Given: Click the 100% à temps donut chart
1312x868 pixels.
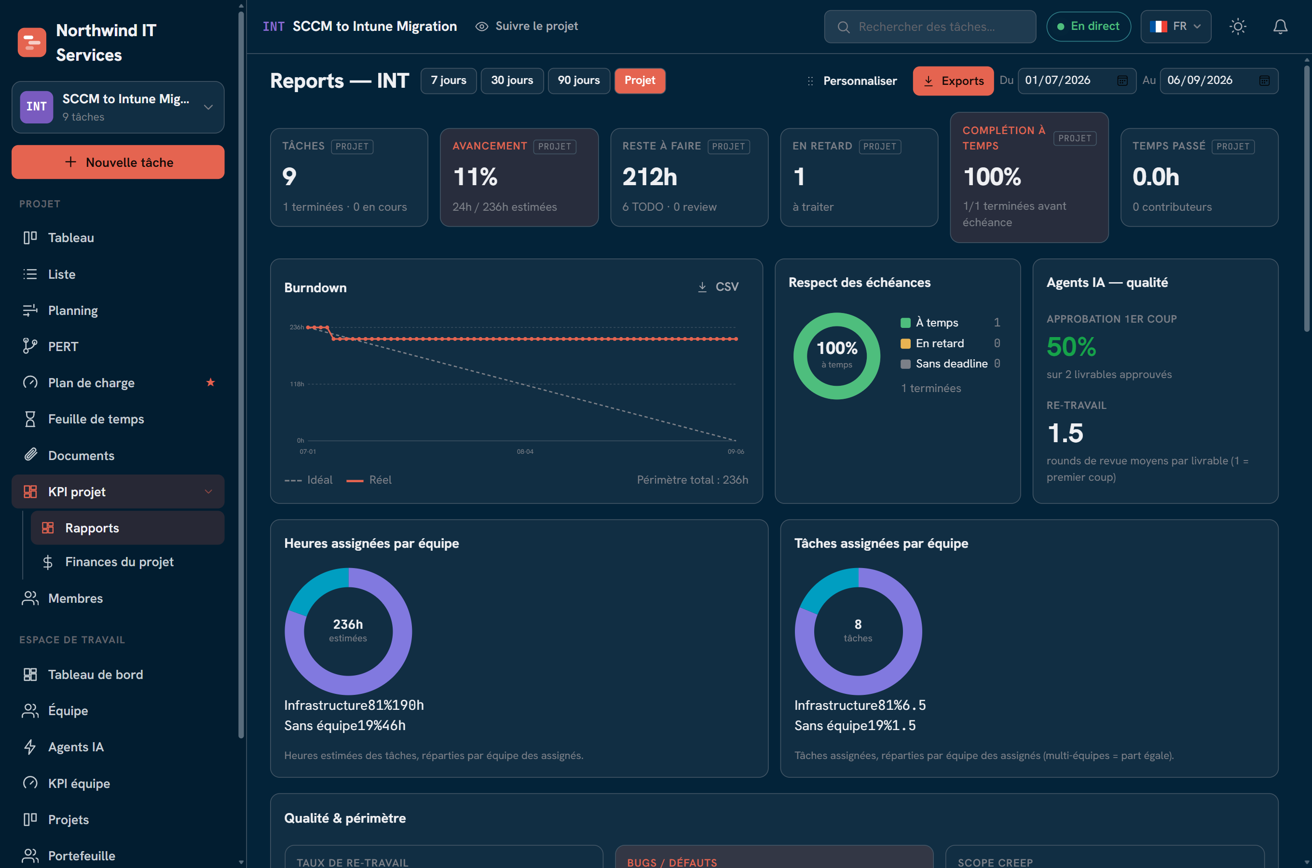Looking at the screenshot, I should pos(836,356).
